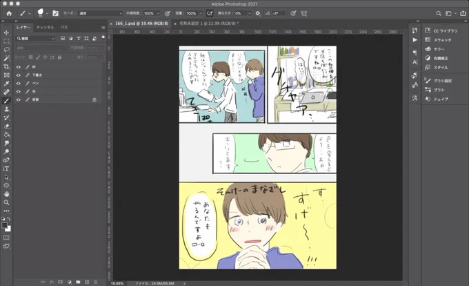Viewport: 469px width, 286px height.
Task: Open the layer filter type dropdown
Action: [x=36, y=38]
